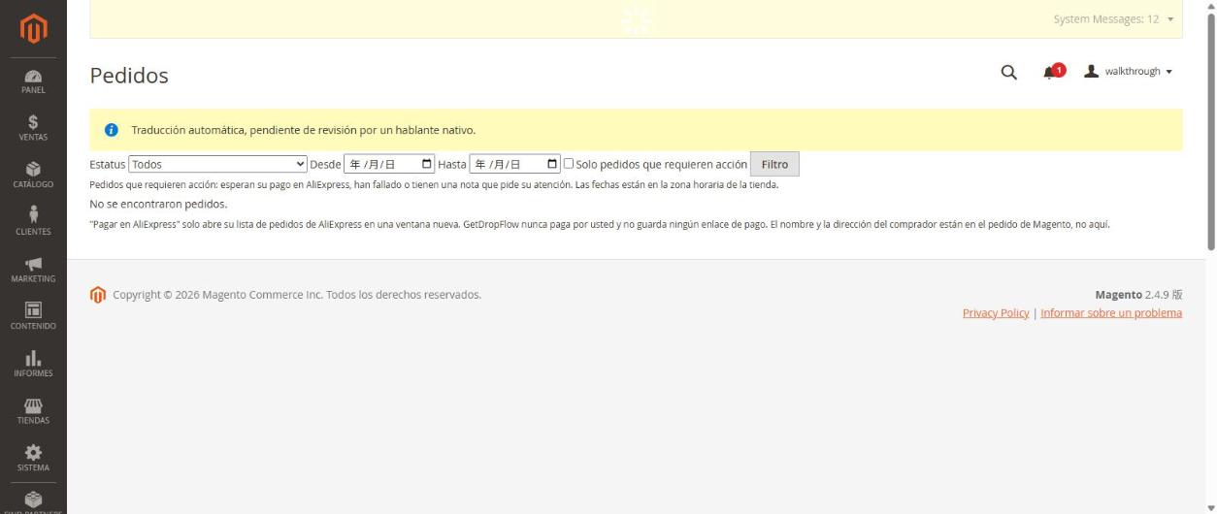Open the Panel dashboard menu
Viewport: 1217px width, 514px height.
coord(33,81)
